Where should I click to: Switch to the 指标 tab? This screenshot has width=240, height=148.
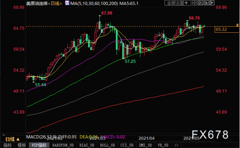(7, 145)
